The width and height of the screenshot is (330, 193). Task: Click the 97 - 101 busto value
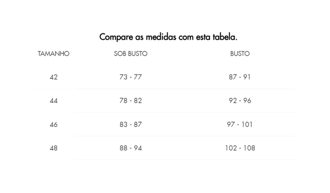(240, 124)
